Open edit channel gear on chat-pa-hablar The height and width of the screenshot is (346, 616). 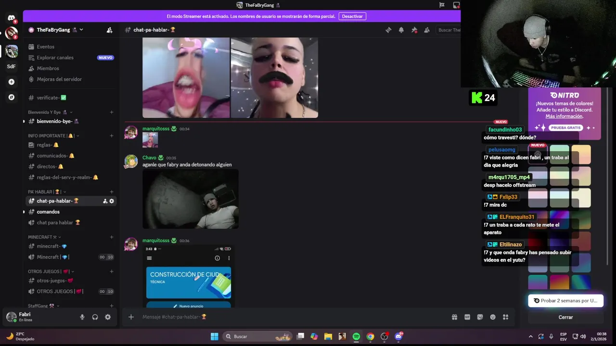click(112, 201)
